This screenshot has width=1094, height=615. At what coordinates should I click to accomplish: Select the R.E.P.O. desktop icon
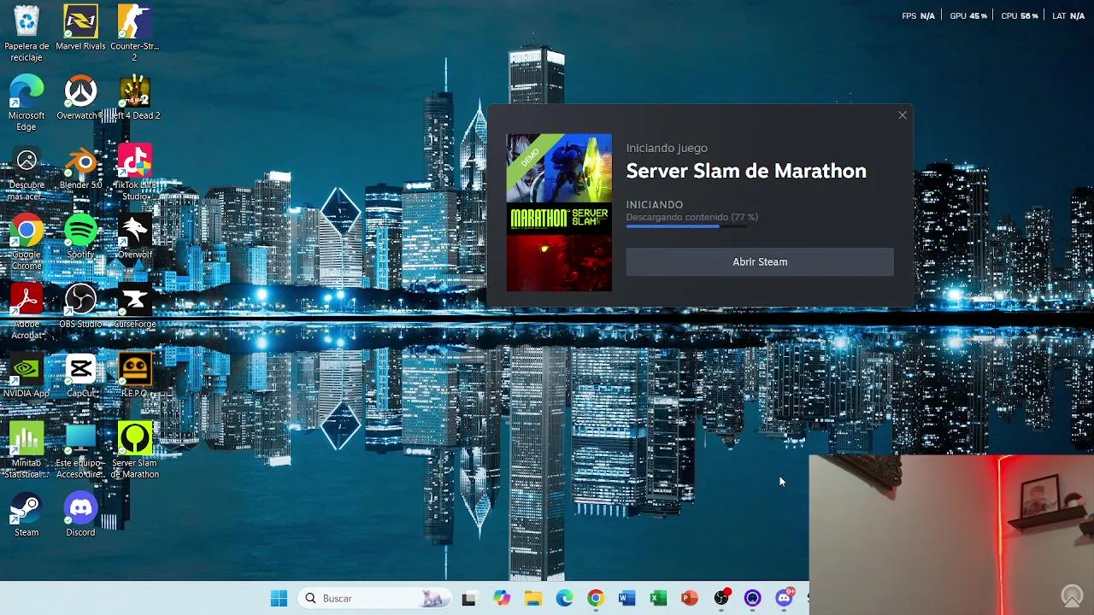click(134, 375)
